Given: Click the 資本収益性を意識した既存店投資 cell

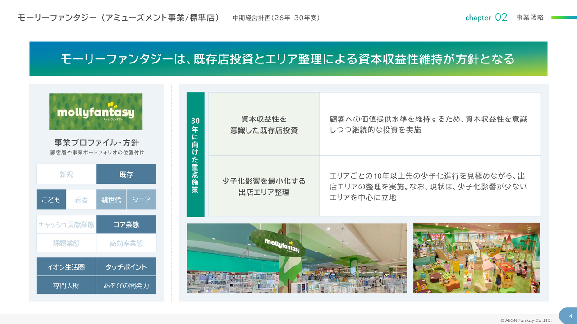Looking at the screenshot, I should pos(264,124).
